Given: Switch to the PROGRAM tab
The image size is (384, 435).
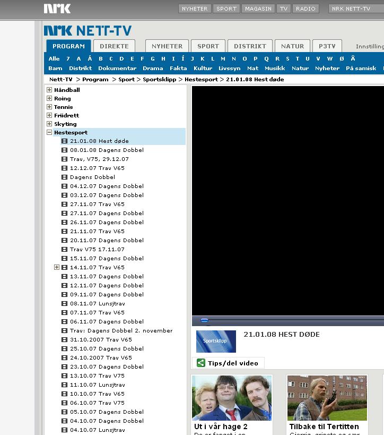Looking at the screenshot, I should point(68,46).
